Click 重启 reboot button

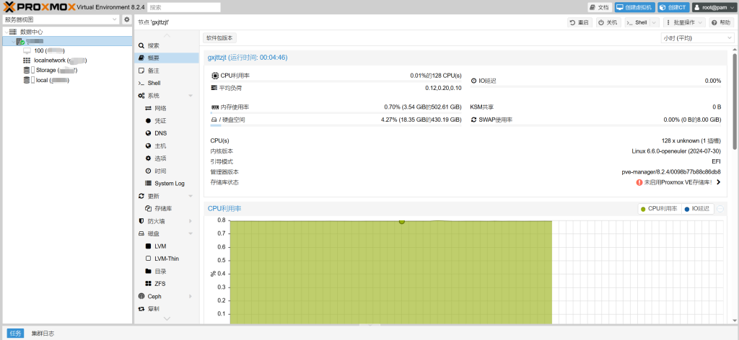click(x=579, y=22)
